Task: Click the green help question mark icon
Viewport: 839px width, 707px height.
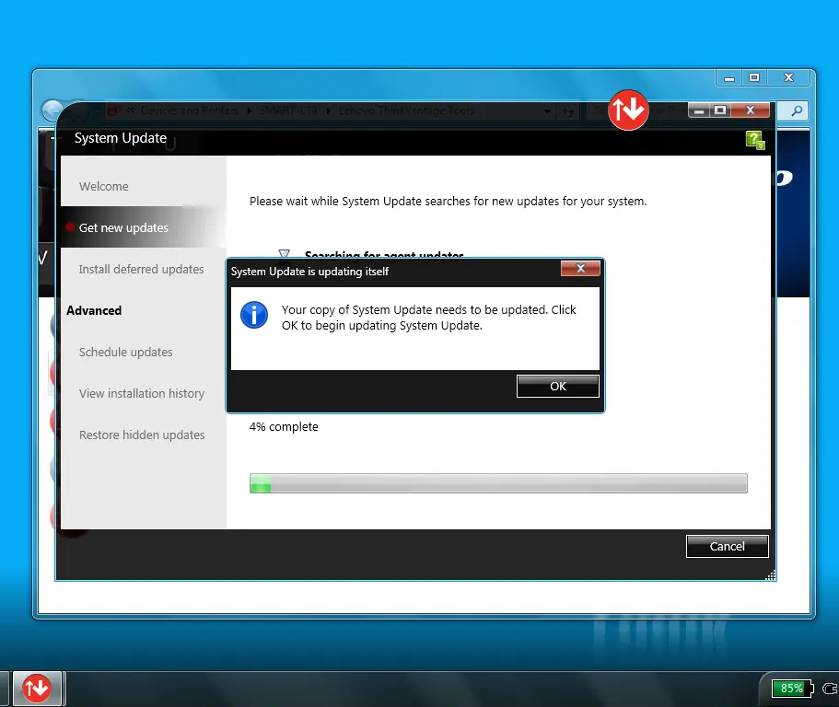Action: click(x=755, y=140)
